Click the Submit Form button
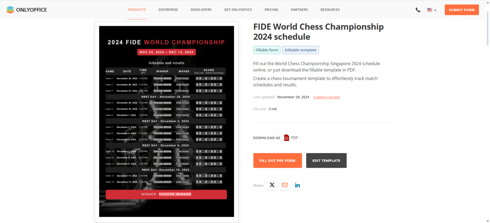490x223 pixels. [462, 10]
